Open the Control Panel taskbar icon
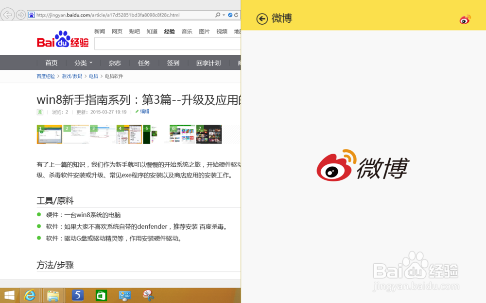 coord(125,296)
